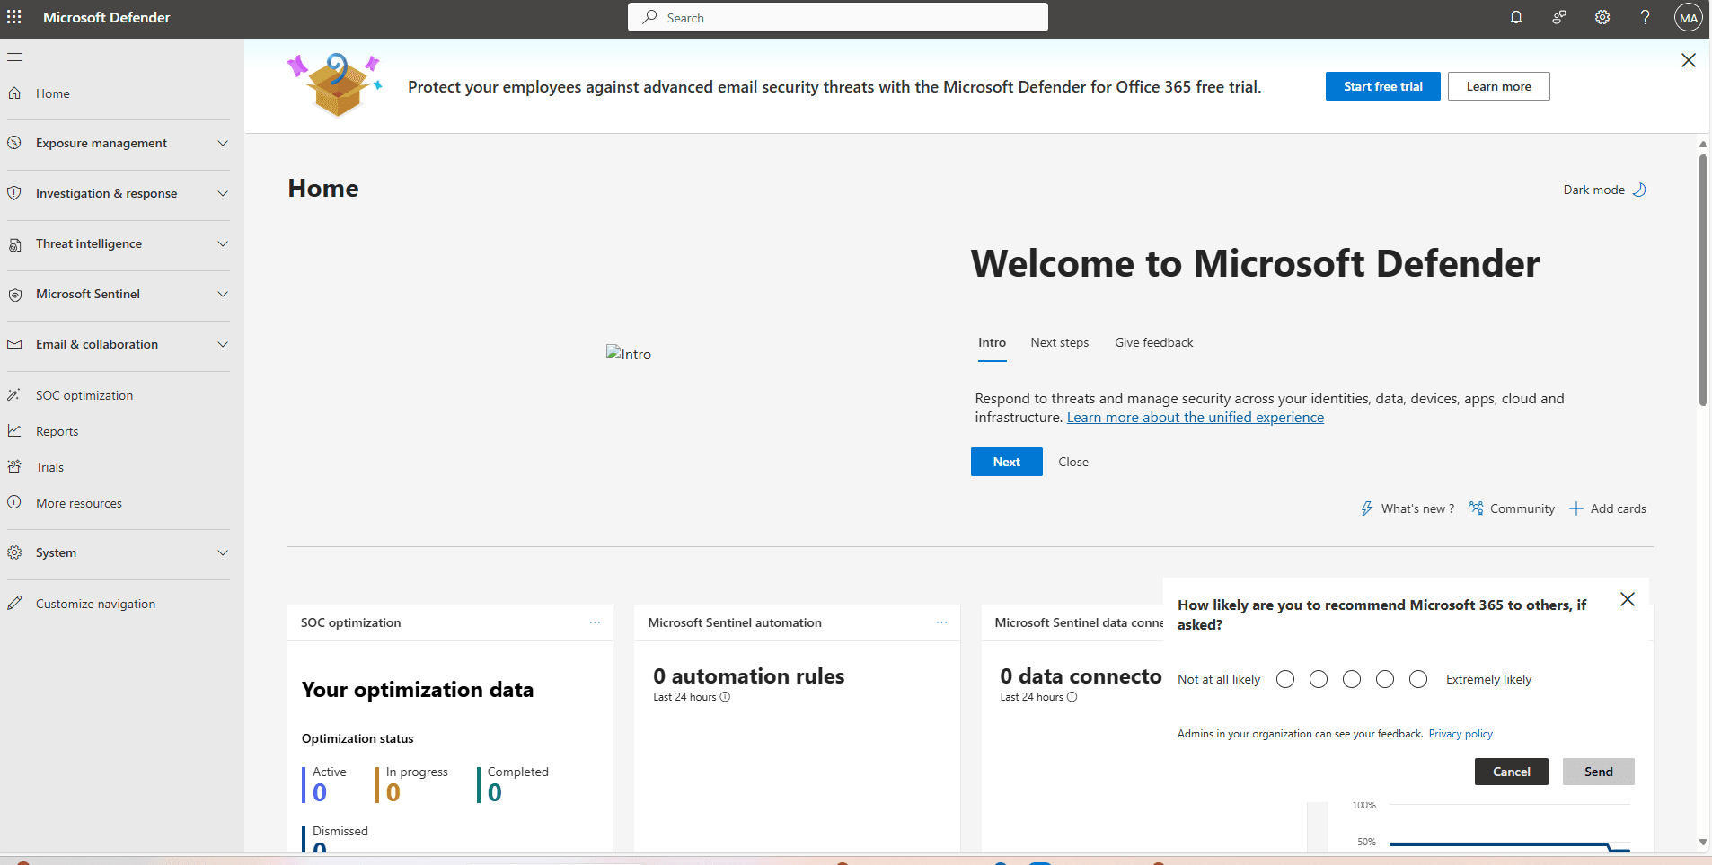Open Reports from the sidebar
The height and width of the screenshot is (865, 1712).
pyautogui.click(x=56, y=431)
